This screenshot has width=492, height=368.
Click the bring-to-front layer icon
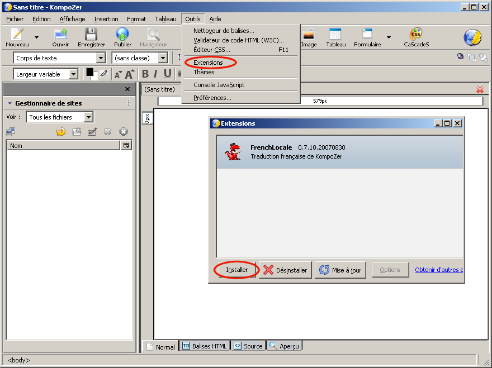tap(472, 58)
